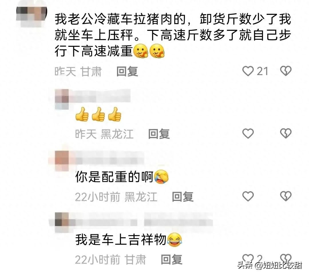The image size is (309, 276).
Task: Dislike the 我是车上吉祥物 reply
Action: click(286, 259)
